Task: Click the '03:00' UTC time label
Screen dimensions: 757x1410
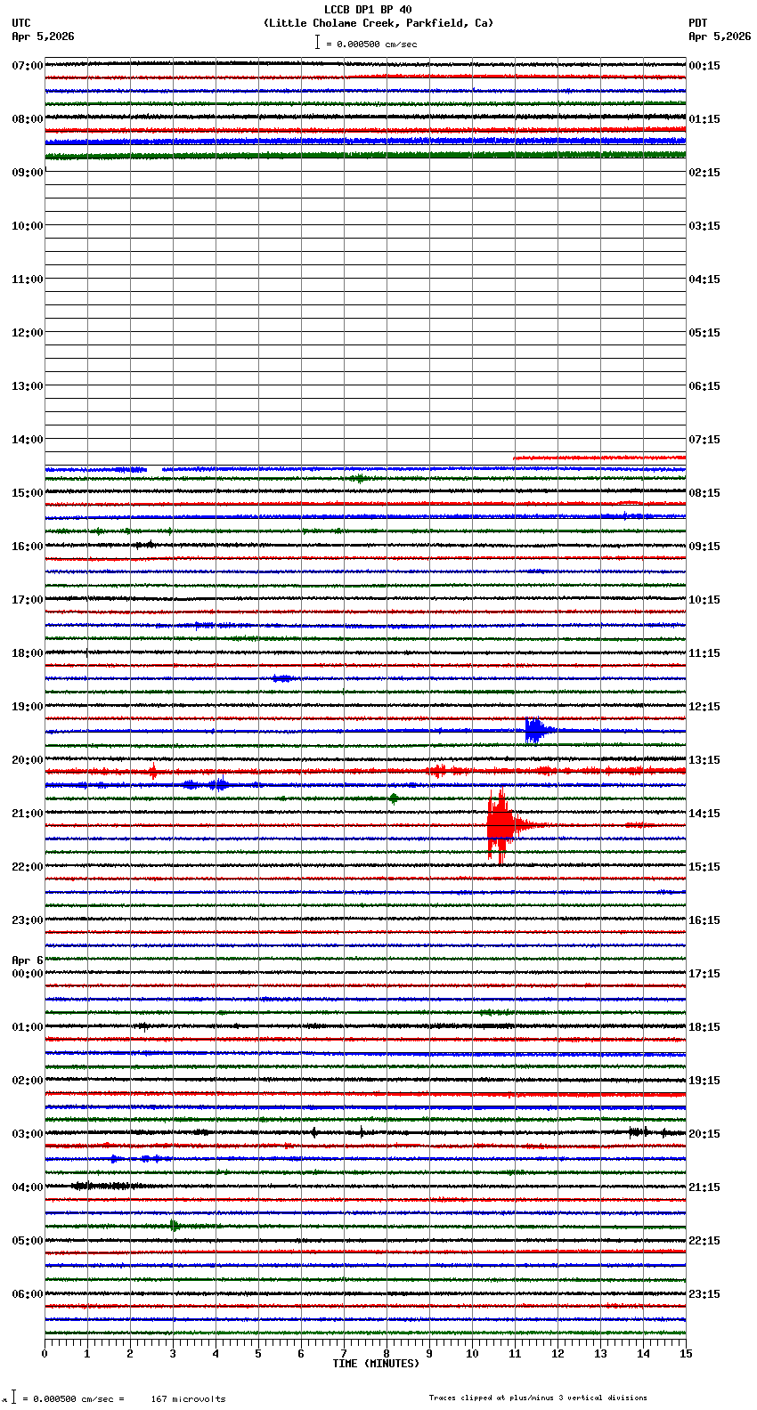Action: coord(28,1134)
